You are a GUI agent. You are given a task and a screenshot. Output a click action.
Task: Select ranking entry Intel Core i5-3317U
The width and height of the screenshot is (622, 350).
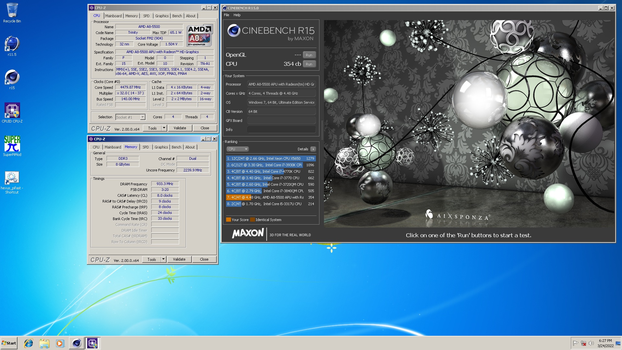(271, 204)
